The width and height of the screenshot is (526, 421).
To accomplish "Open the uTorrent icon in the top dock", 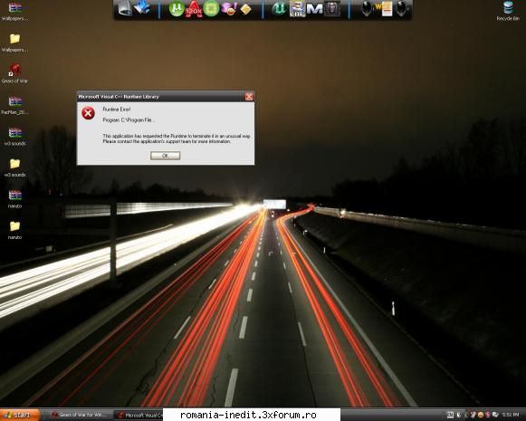I will (x=177, y=9).
